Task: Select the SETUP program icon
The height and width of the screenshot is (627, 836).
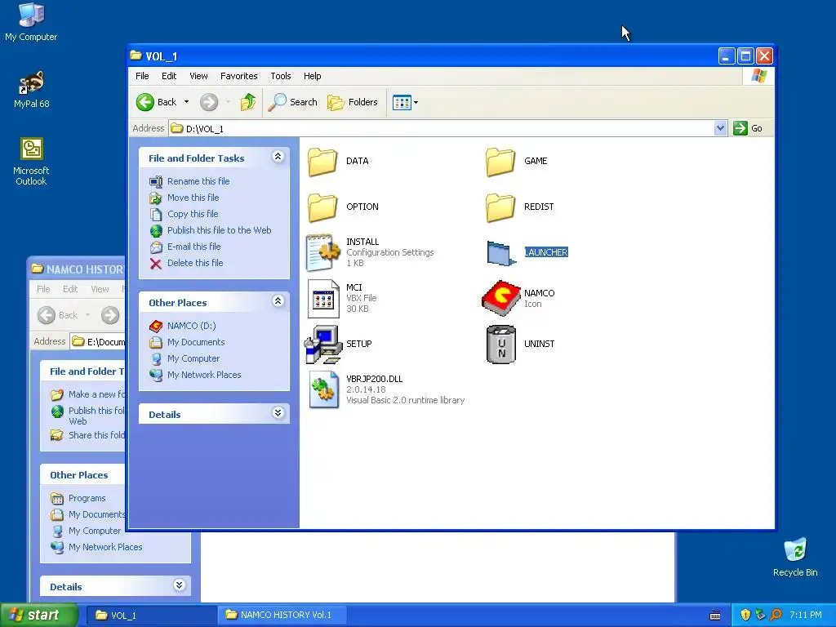Action: (x=323, y=345)
